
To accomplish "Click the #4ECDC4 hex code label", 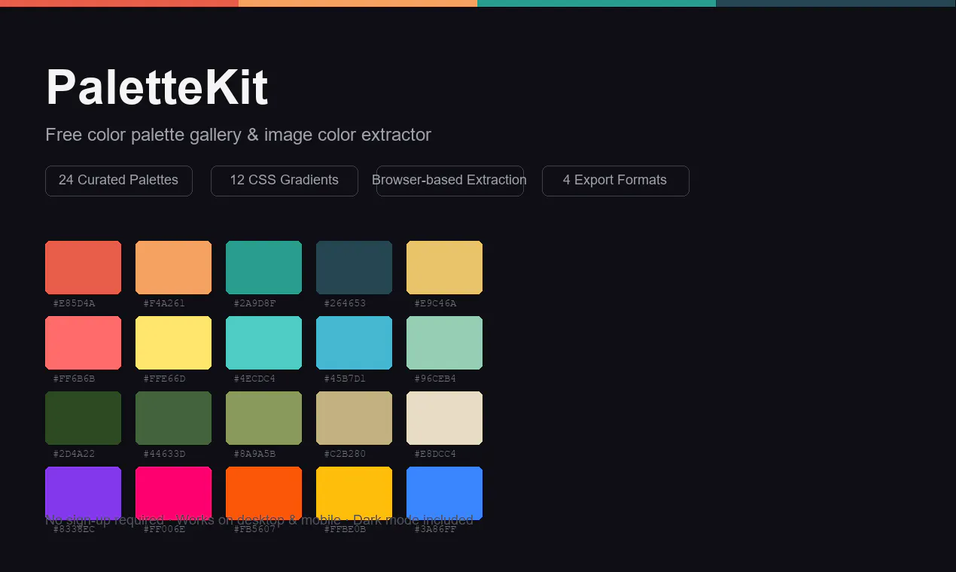I will pyautogui.click(x=254, y=379).
